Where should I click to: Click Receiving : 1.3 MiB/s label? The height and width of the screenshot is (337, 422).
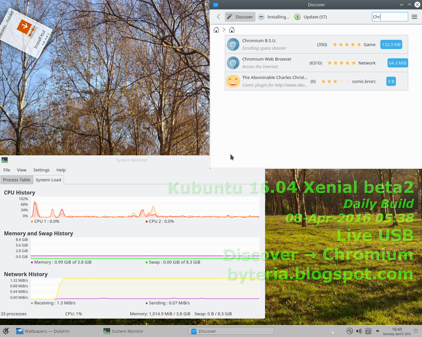click(x=53, y=303)
